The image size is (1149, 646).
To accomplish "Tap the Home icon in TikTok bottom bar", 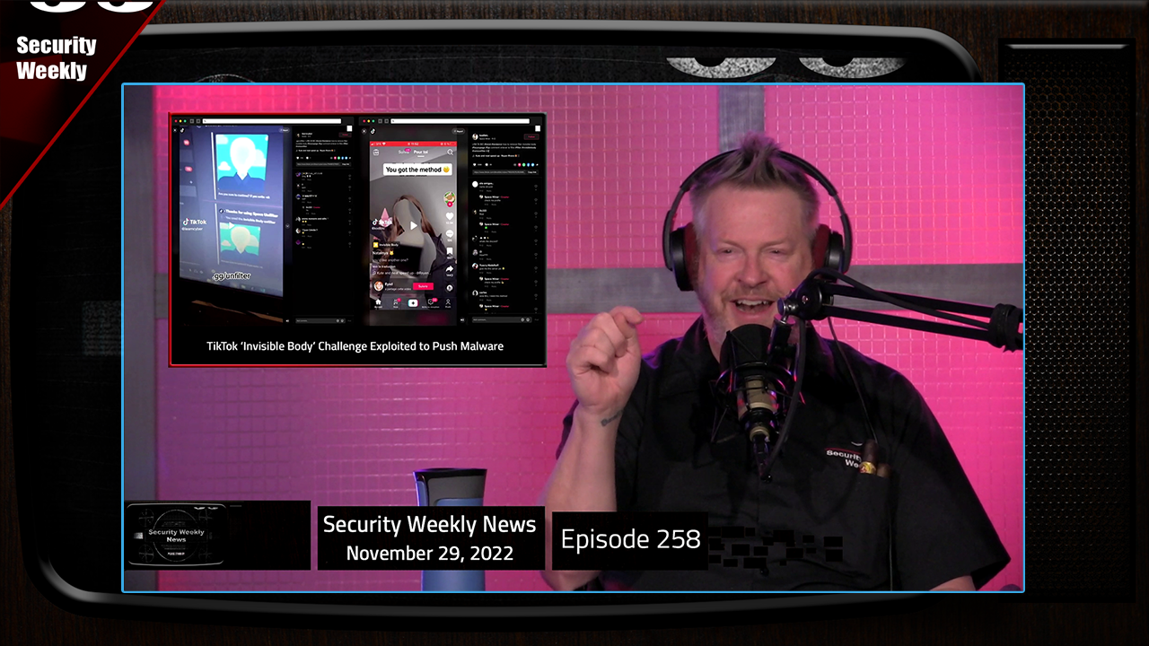I will (378, 302).
